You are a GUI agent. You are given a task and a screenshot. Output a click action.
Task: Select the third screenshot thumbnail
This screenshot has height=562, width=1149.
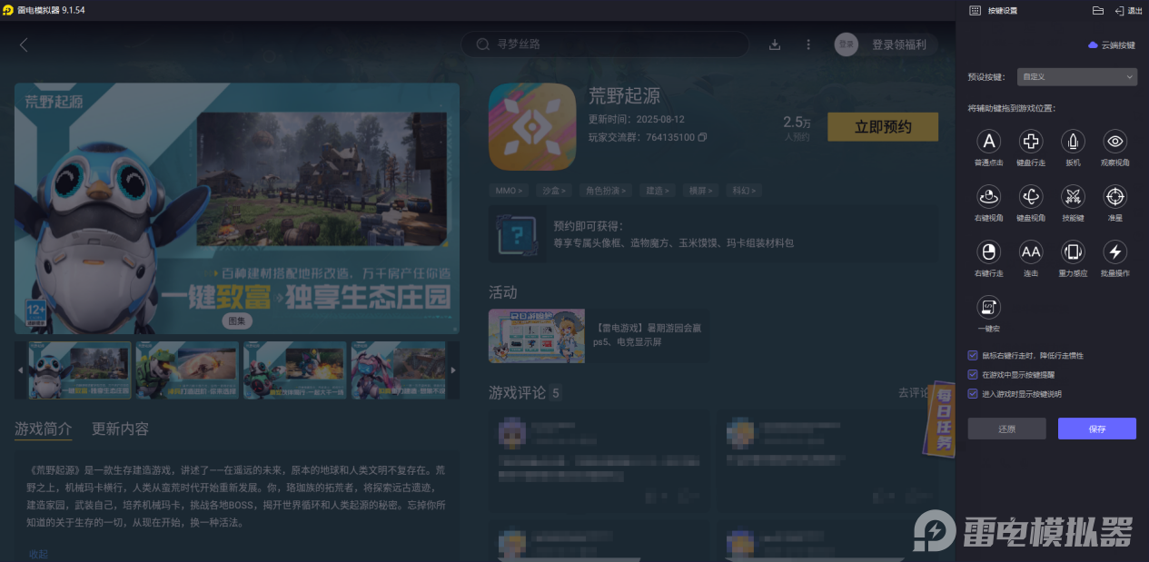click(294, 370)
